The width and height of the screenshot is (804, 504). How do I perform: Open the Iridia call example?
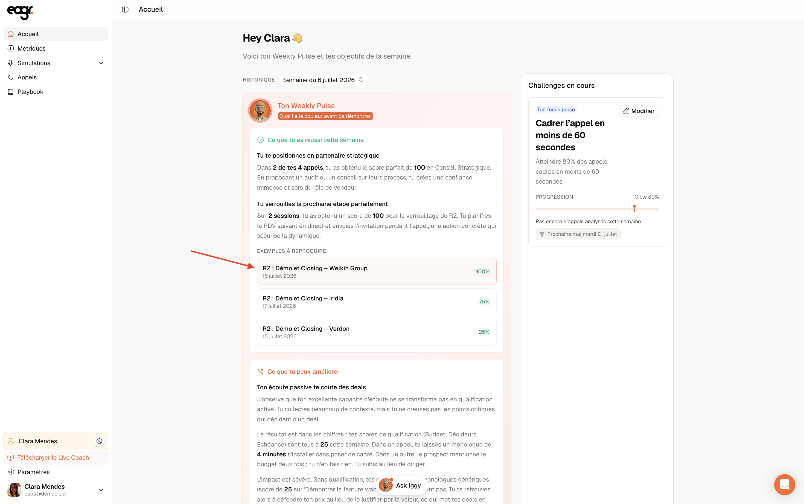click(x=377, y=302)
